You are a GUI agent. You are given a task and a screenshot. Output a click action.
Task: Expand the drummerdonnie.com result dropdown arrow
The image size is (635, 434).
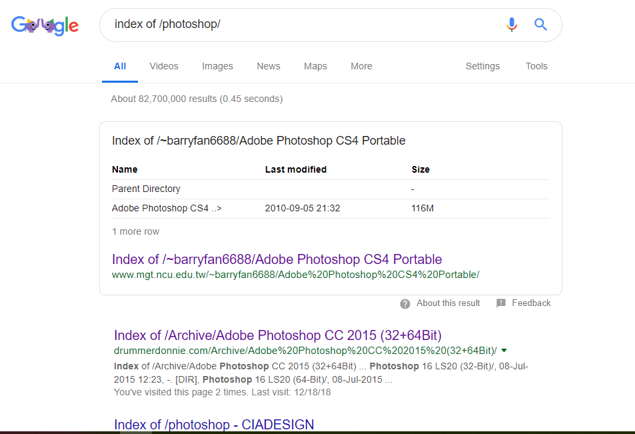504,351
